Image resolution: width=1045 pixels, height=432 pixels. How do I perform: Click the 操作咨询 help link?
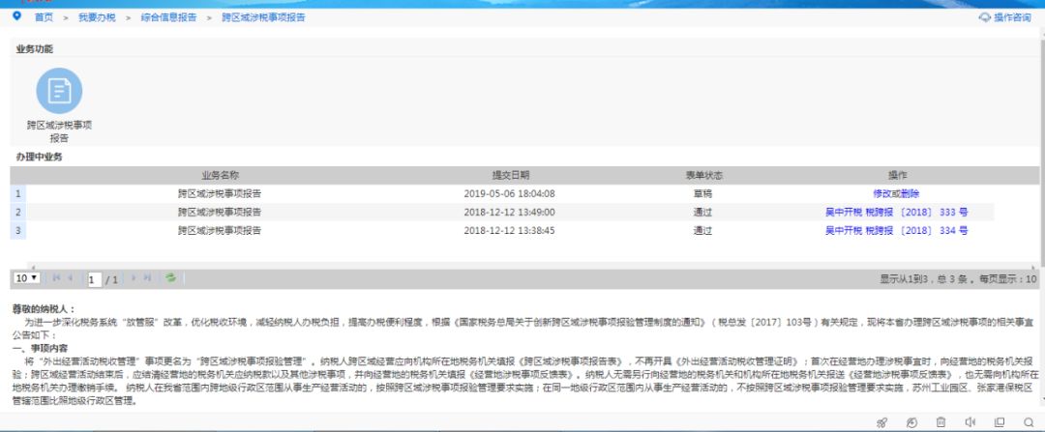pos(1006,17)
